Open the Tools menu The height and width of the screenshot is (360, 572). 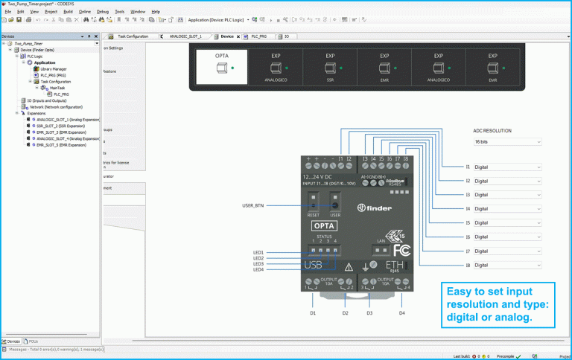tap(120, 12)
